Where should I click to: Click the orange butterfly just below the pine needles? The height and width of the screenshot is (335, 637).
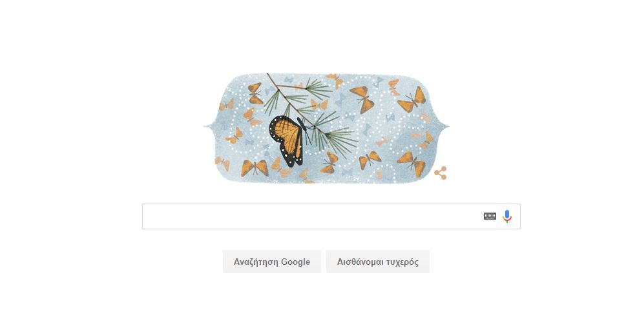pyautogui.click(x=329, y=163)
